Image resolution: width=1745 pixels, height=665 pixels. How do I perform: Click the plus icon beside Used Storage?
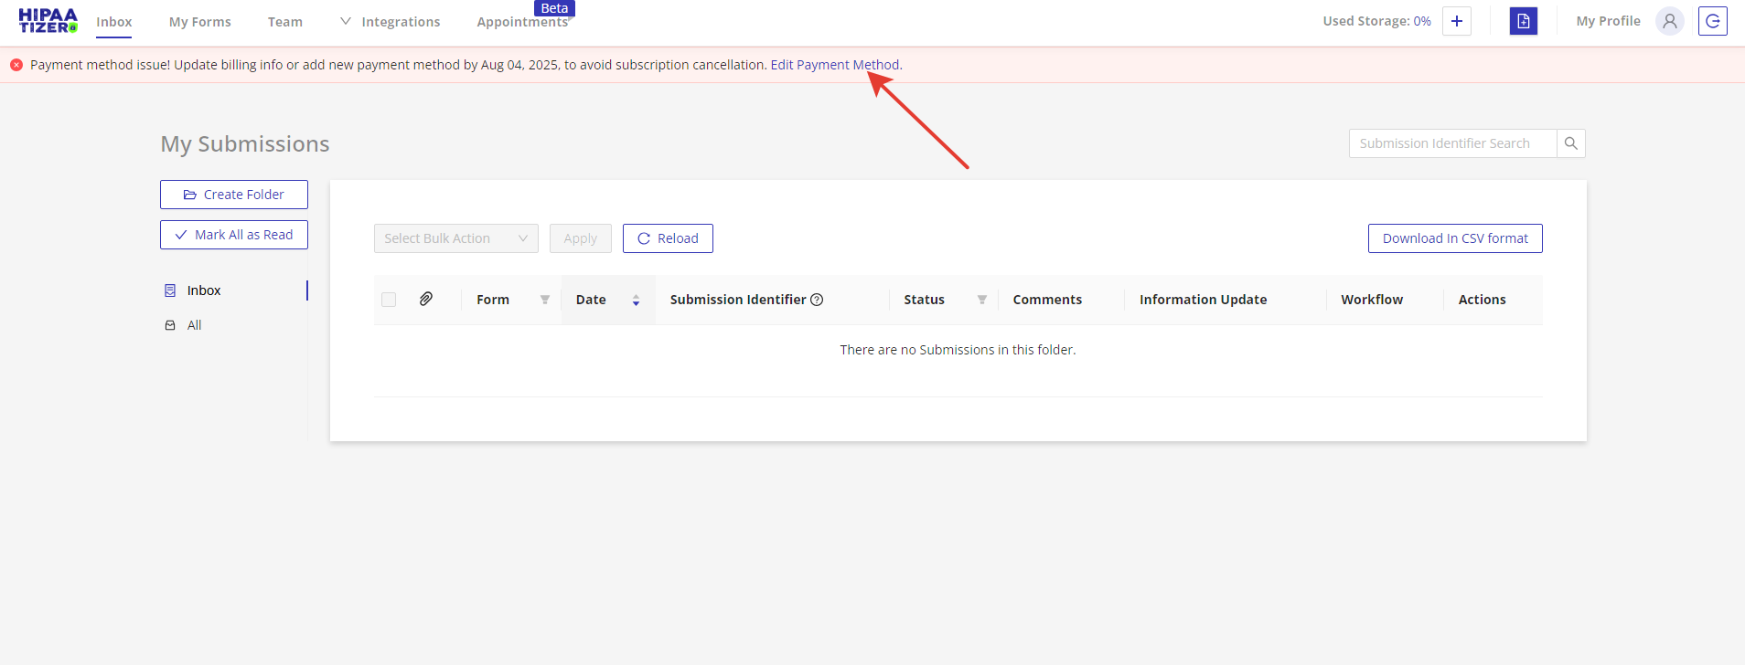(1457, 21)
